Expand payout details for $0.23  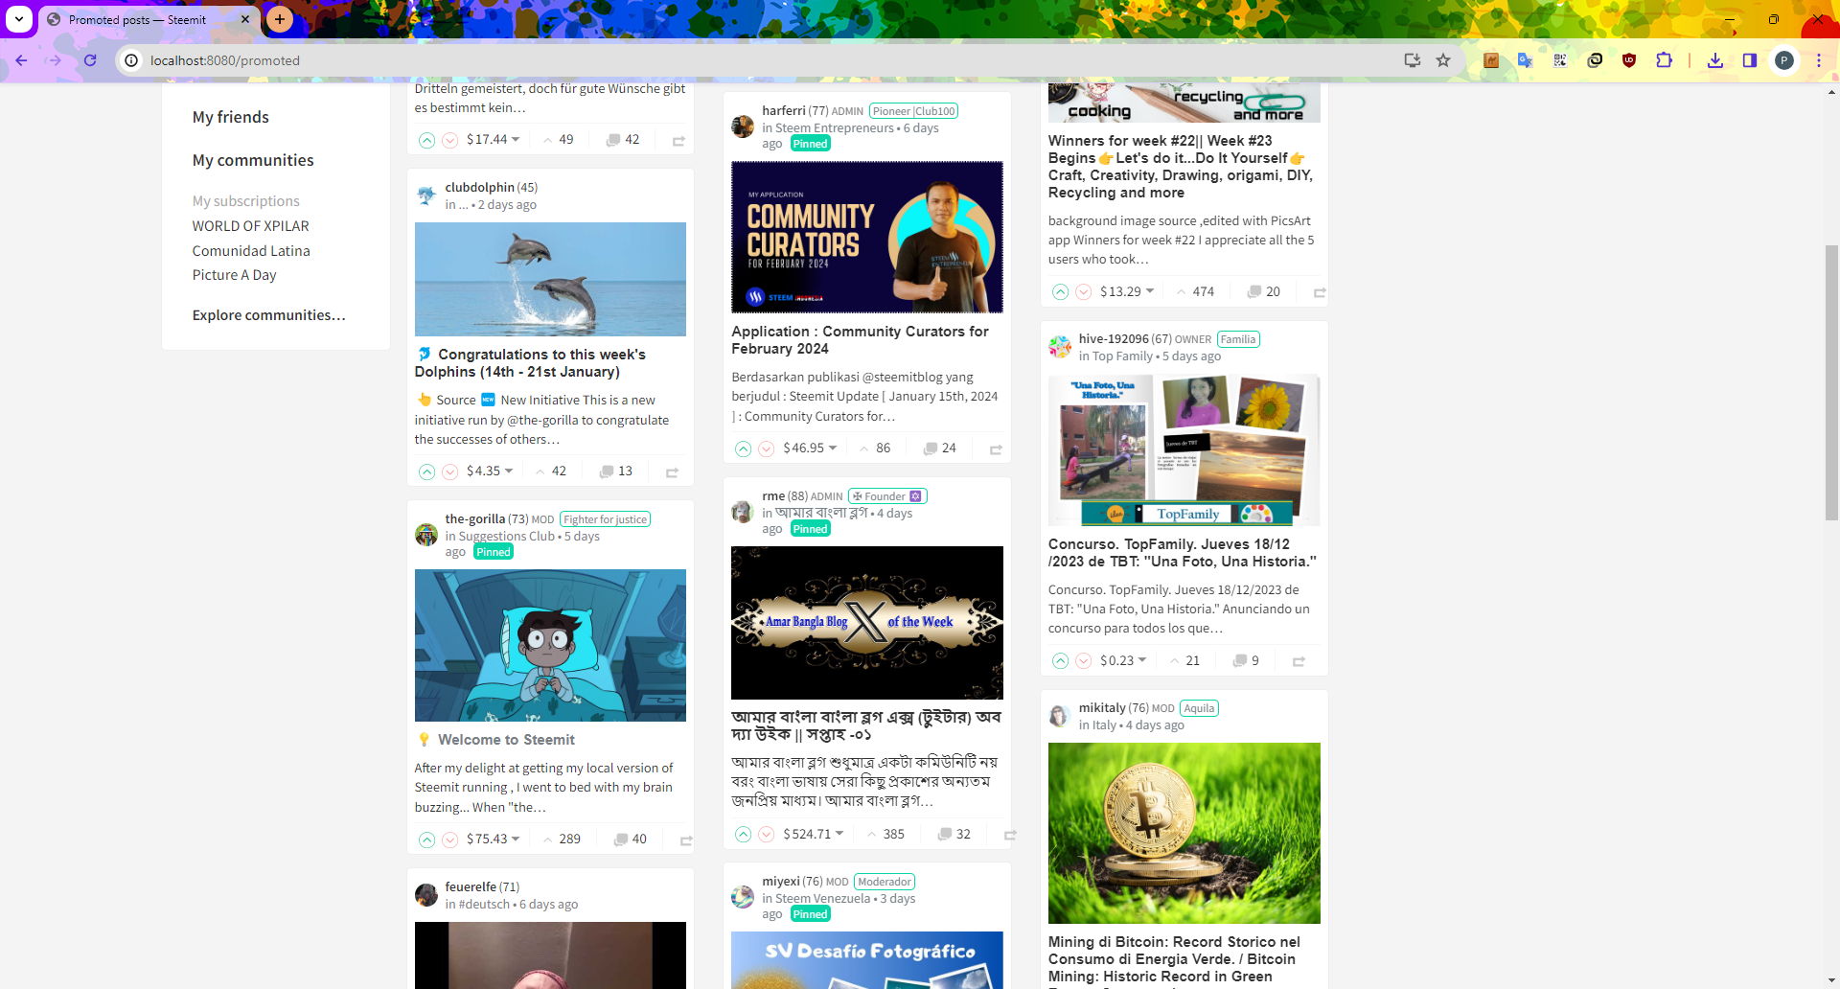pyautogui.click(x=1123, y=661)
